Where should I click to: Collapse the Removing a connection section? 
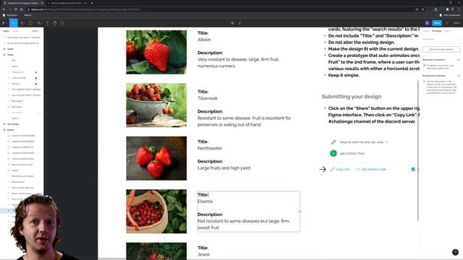[x=459, y=60]
